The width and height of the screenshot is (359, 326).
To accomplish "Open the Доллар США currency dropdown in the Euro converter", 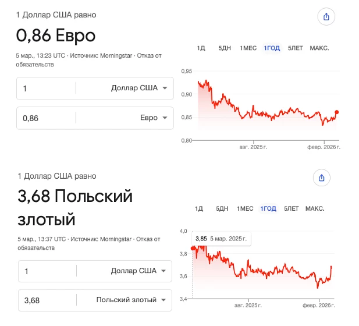I will 139,88.
